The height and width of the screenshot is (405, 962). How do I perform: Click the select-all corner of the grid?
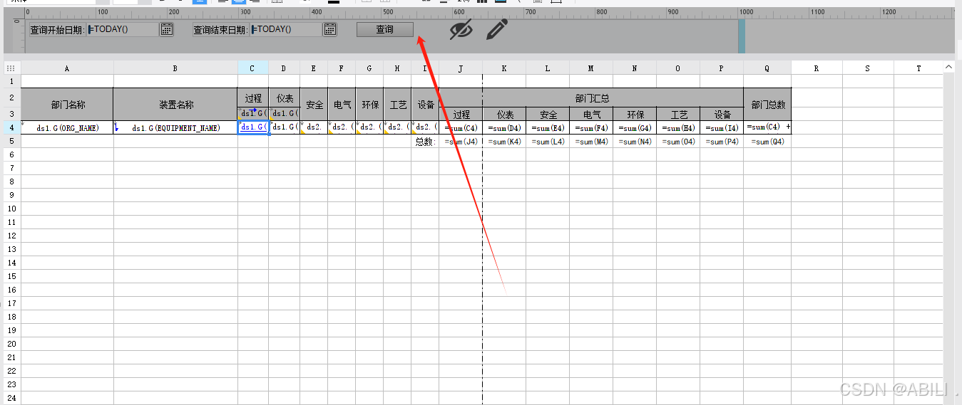[x=11, y=68]
